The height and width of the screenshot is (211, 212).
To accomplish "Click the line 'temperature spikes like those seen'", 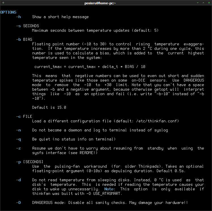I will 118,80.
